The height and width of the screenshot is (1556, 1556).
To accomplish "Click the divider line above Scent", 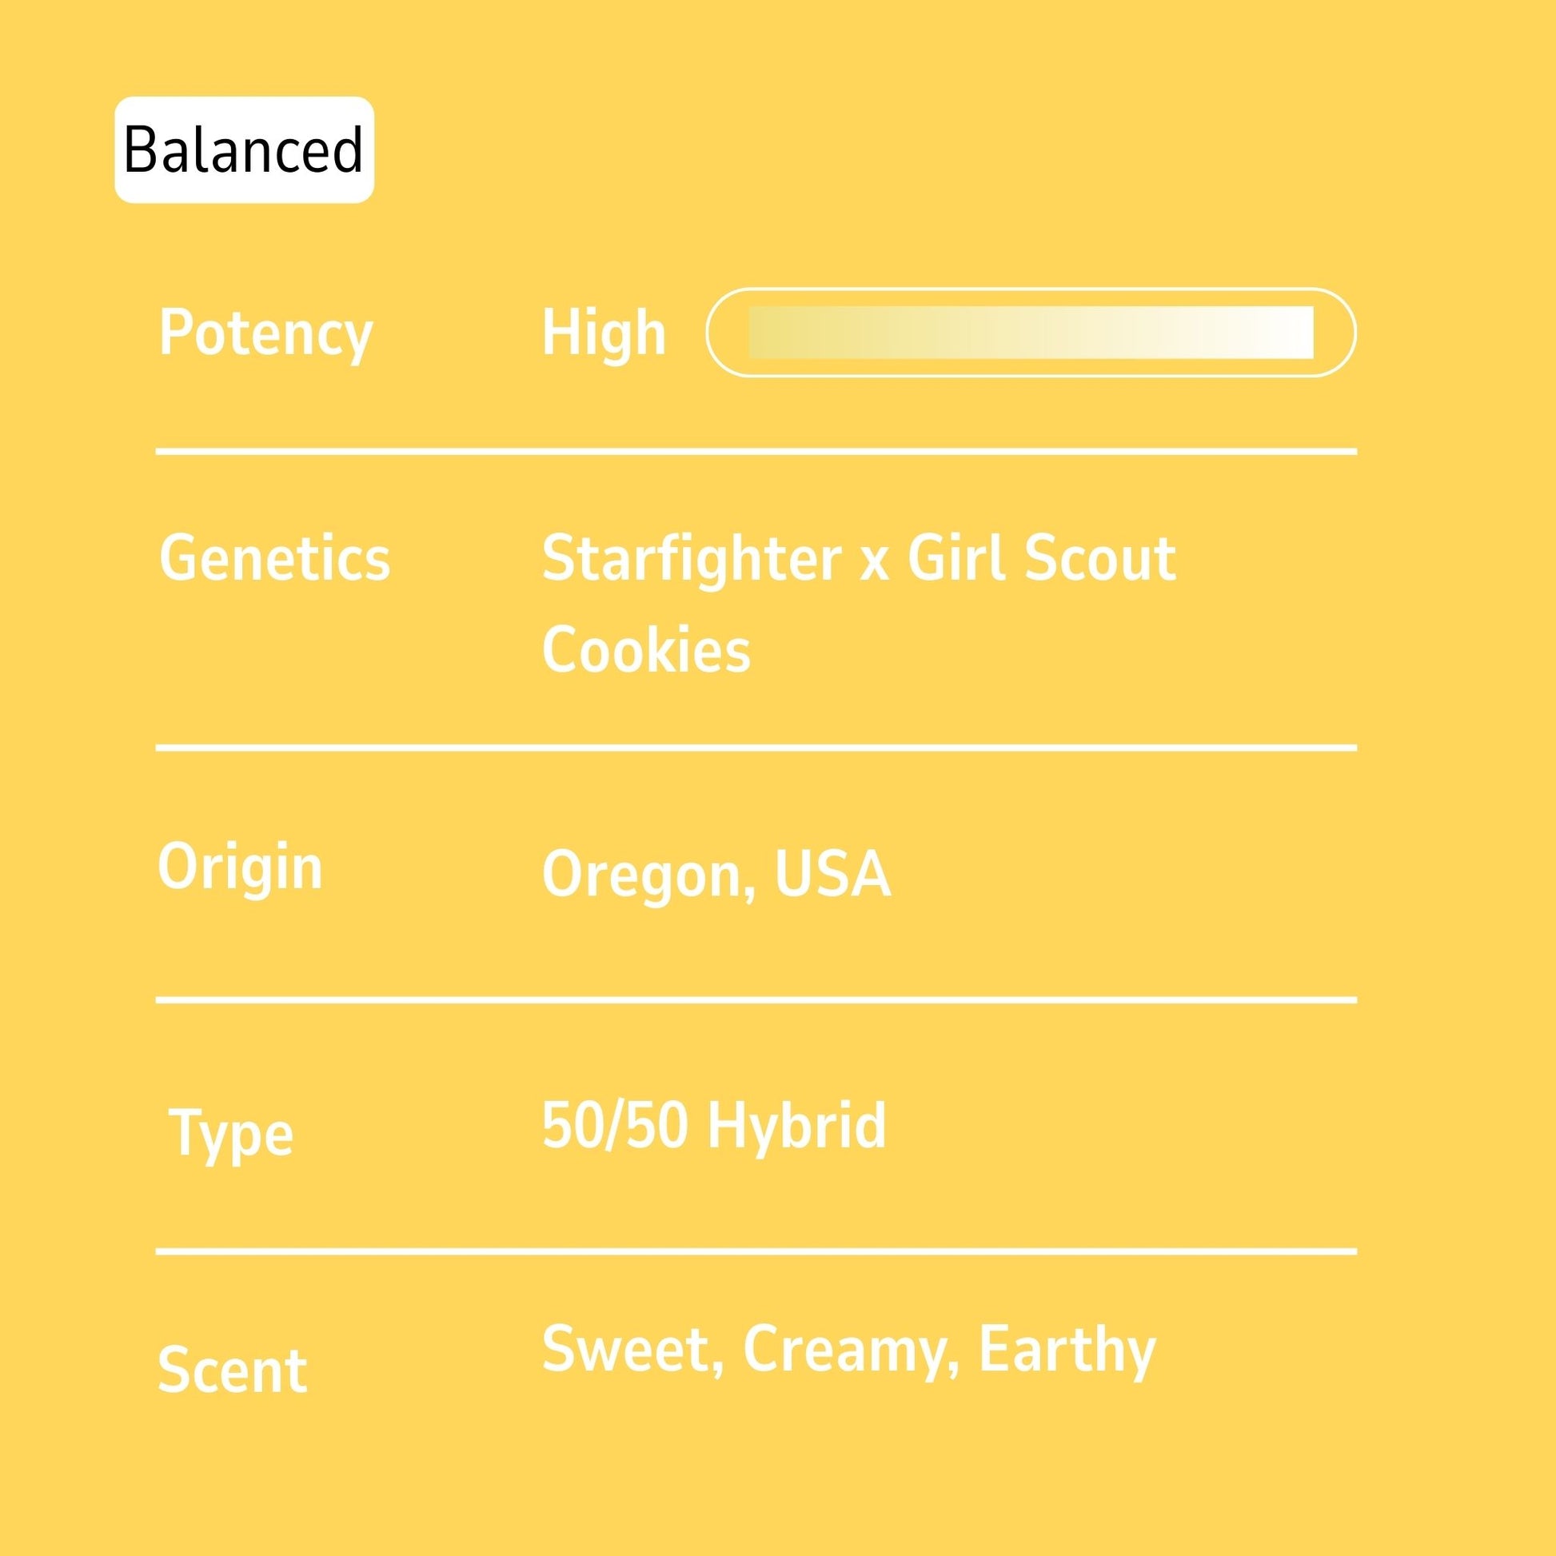I will coord(756,1251).
